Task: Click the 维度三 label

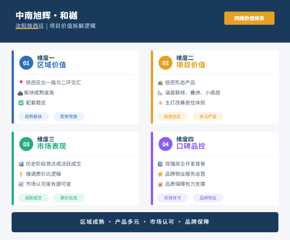Action: 46,139
